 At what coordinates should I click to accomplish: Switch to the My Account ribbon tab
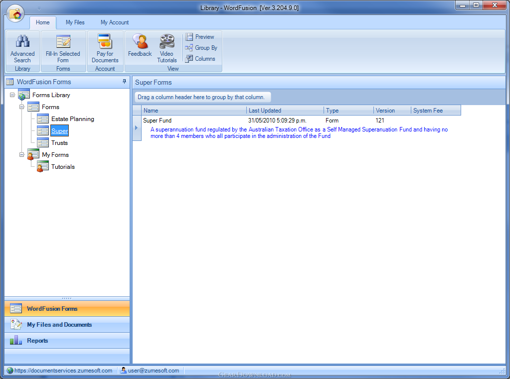tap(115, 22)
